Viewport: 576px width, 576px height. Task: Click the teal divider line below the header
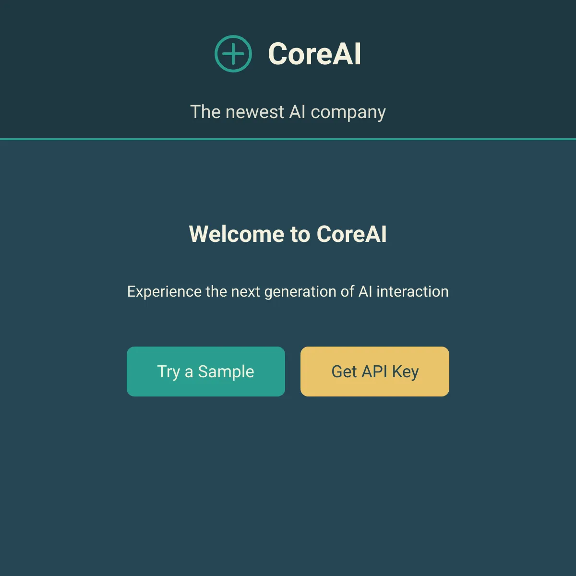click(288, 139)
